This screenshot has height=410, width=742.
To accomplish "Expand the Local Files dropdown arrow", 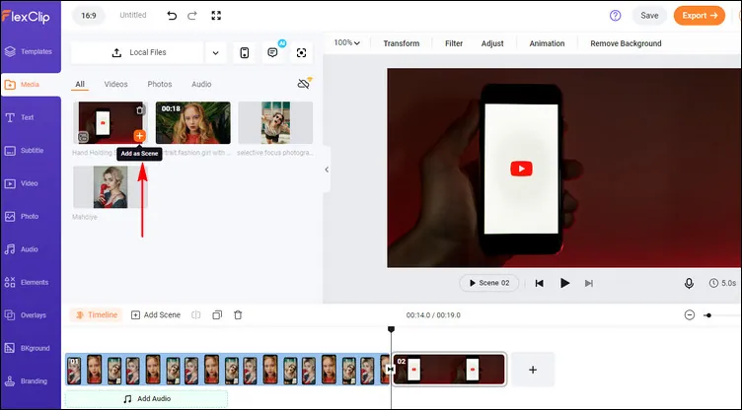I will pos(216,52).
